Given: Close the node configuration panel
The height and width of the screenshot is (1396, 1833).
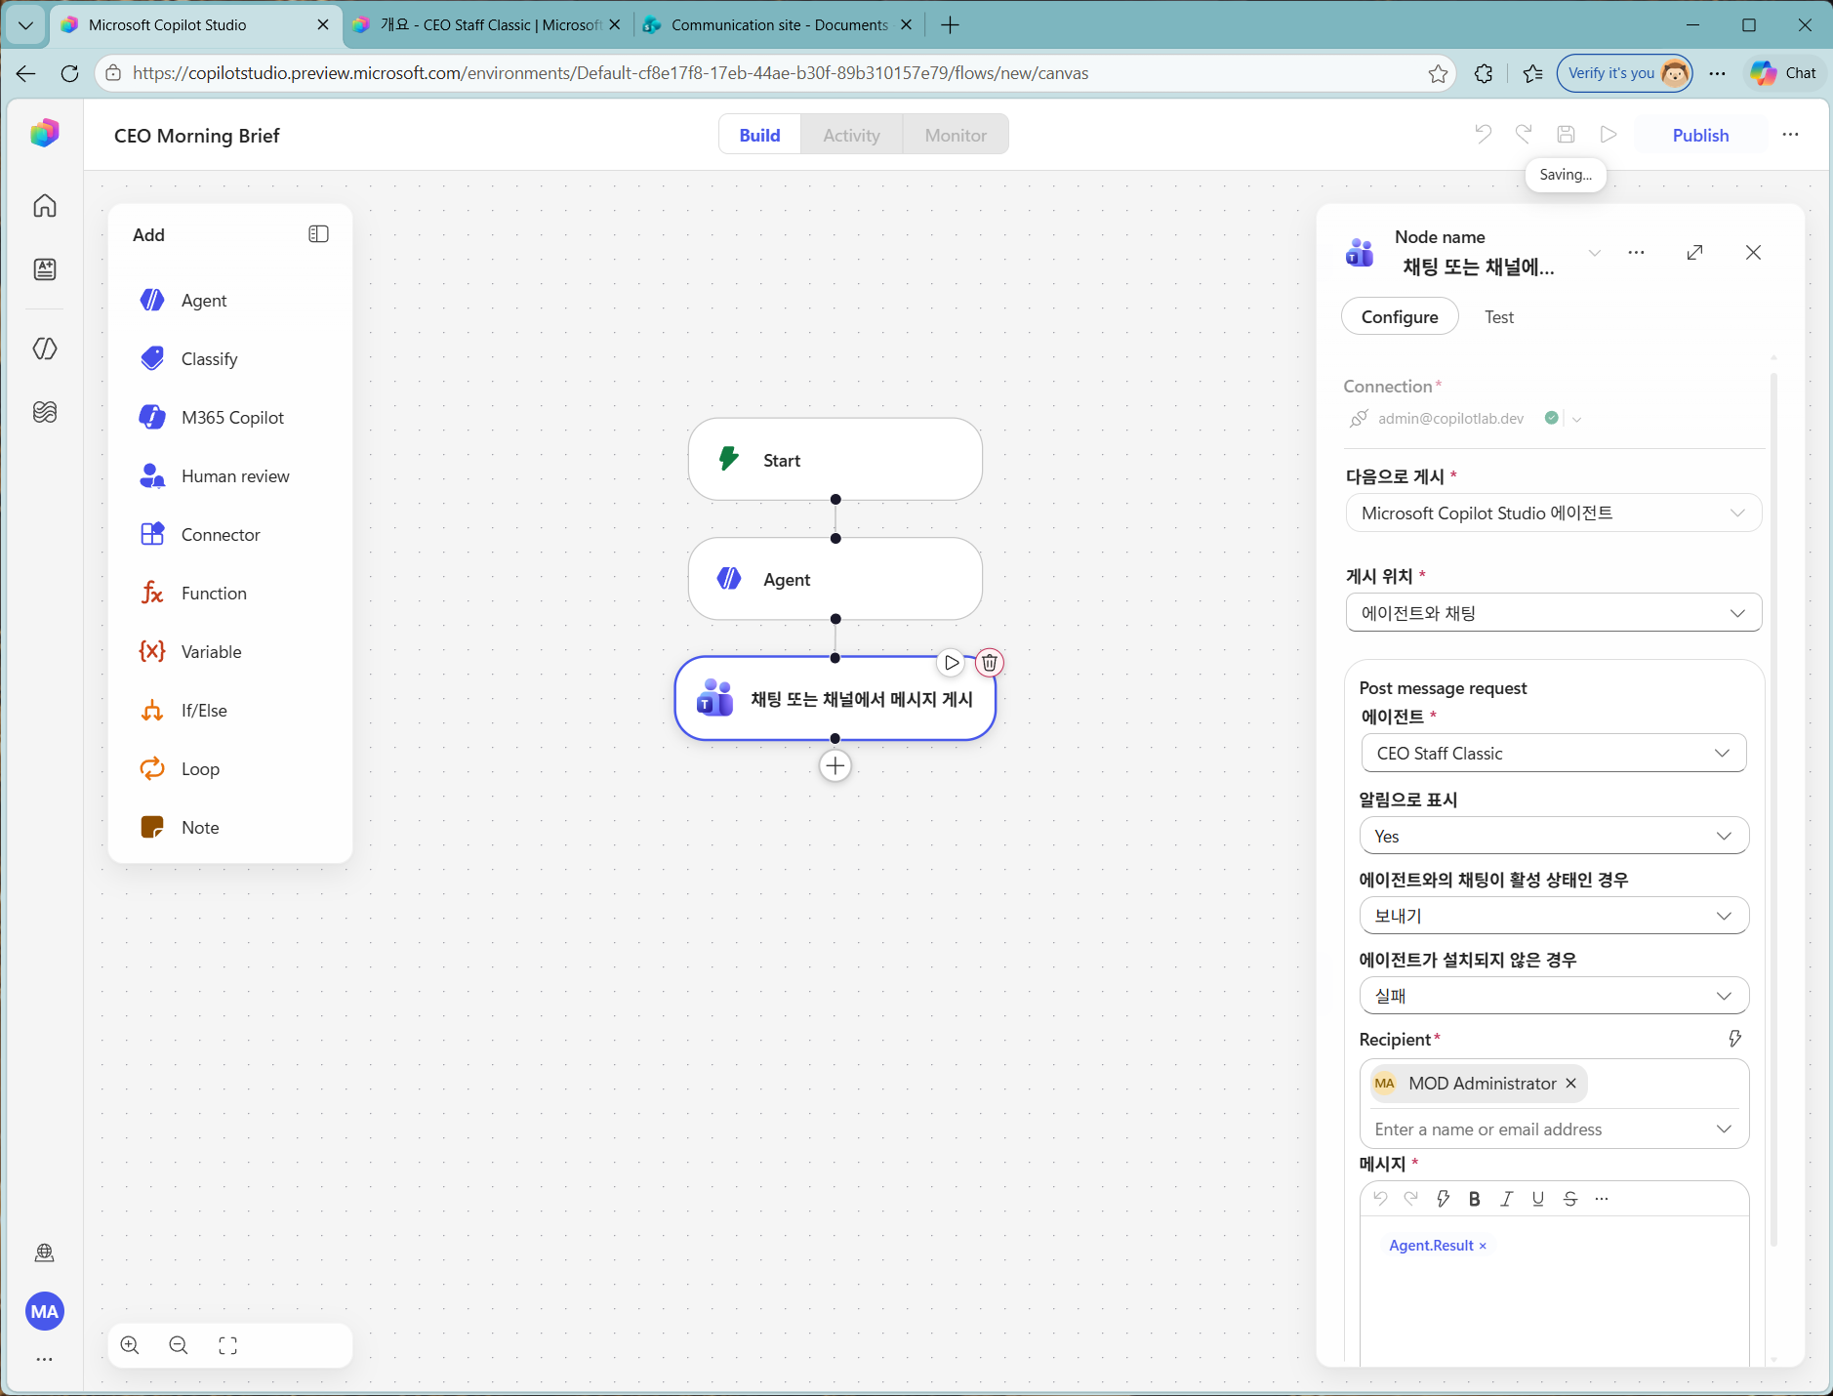Looking at the screenshot, I should pos(1754,253).
